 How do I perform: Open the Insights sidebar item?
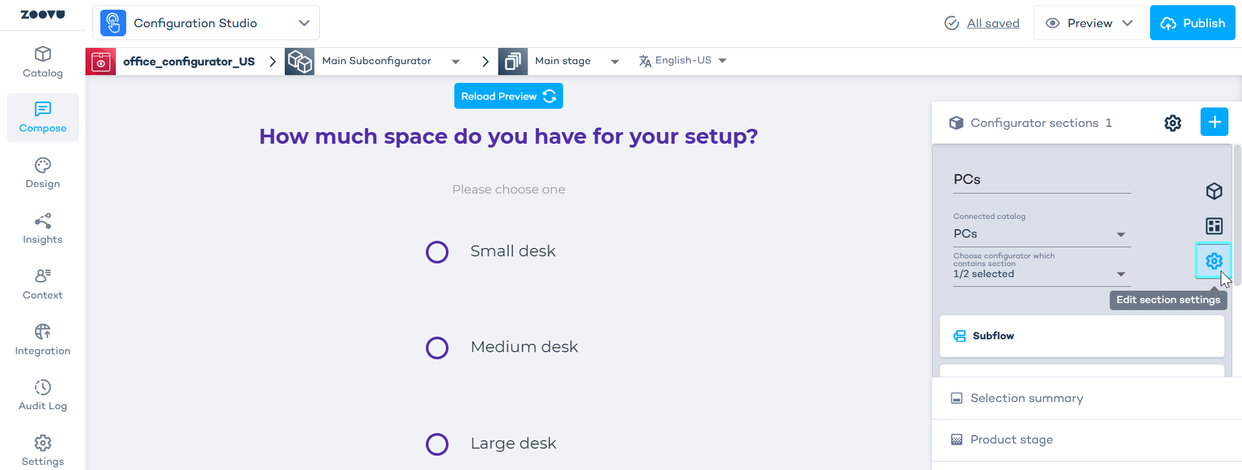tap(43, 229)
